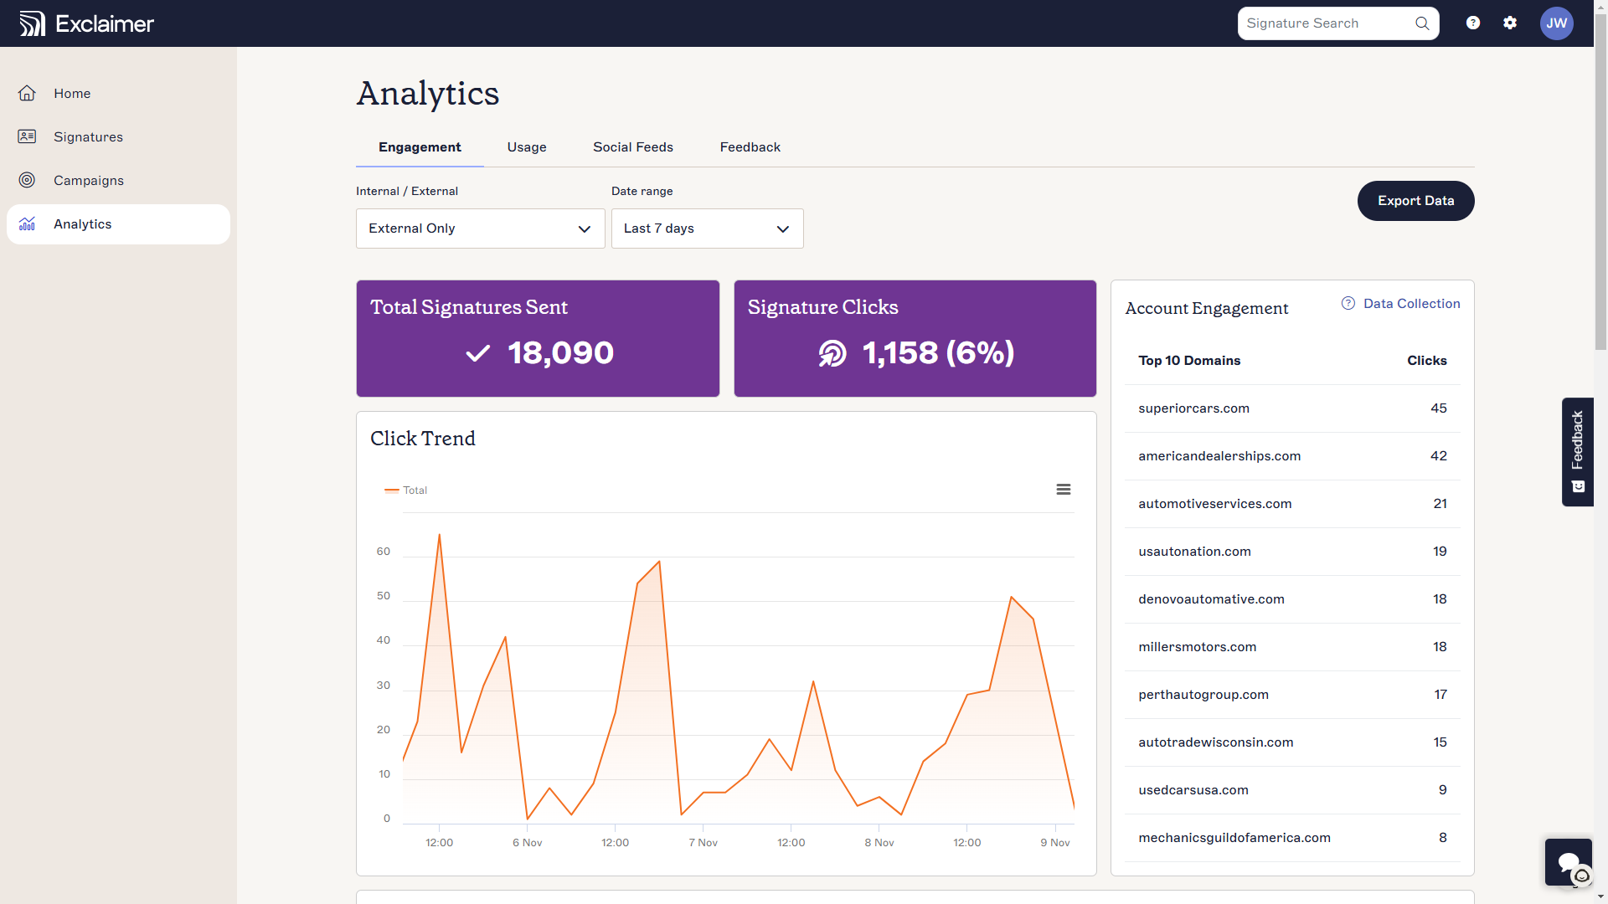
Task: Open the Internal / External dropdown
Action: [479, 228]
